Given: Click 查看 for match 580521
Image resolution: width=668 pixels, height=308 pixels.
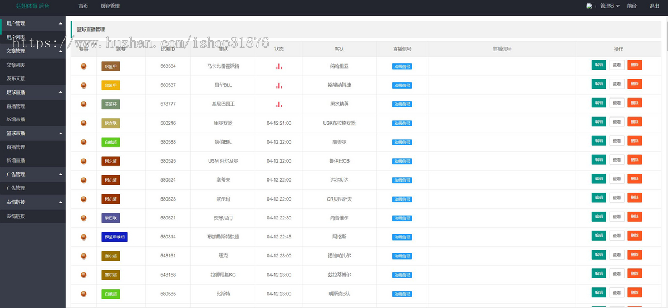Looking at the screenshot, I should [617, 217].
